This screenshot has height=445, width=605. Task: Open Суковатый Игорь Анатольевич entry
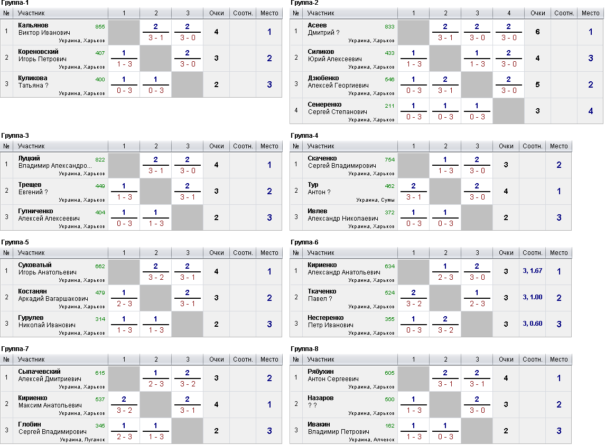[x=47, y=268]
